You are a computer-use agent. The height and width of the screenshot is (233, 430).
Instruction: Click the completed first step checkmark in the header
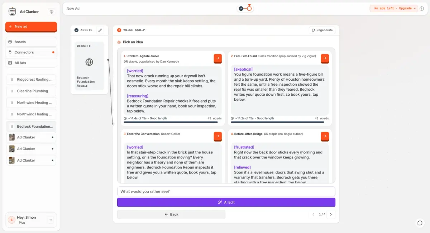tap(241, 8)
